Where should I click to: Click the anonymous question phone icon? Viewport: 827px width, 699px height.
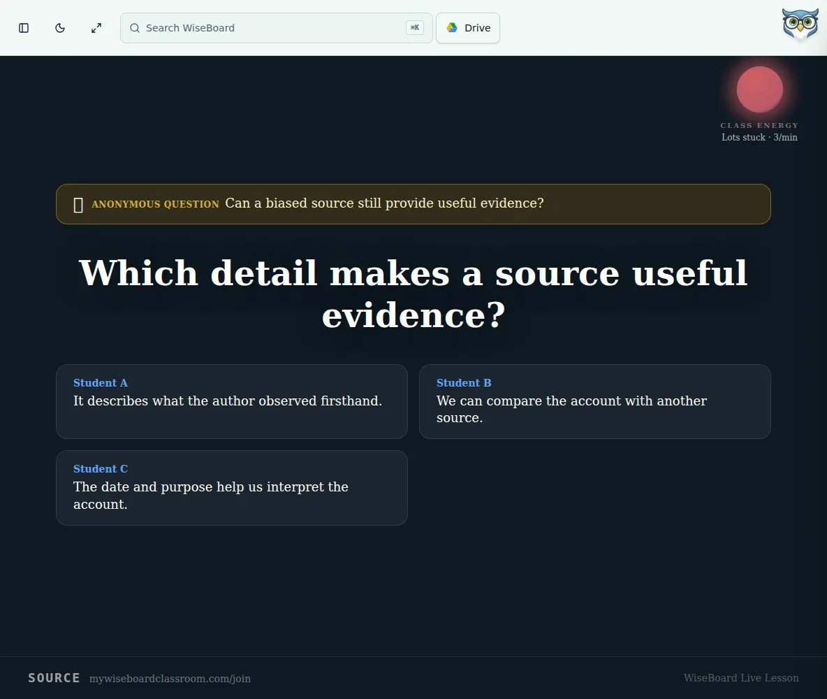tap(78, 205)
